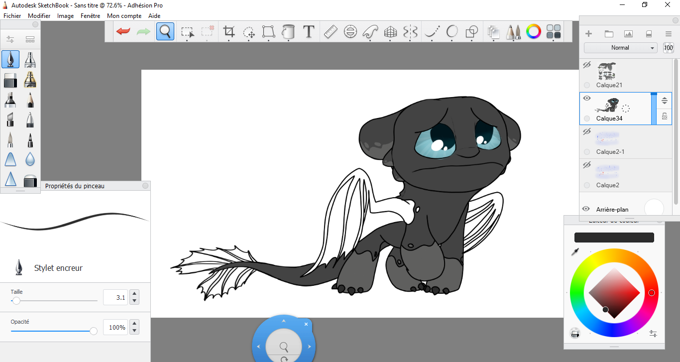
Task: Open the Image menu
Action: click(65, 16)
